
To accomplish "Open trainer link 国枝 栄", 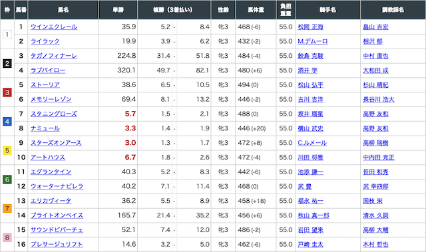I will pos(373,201).
